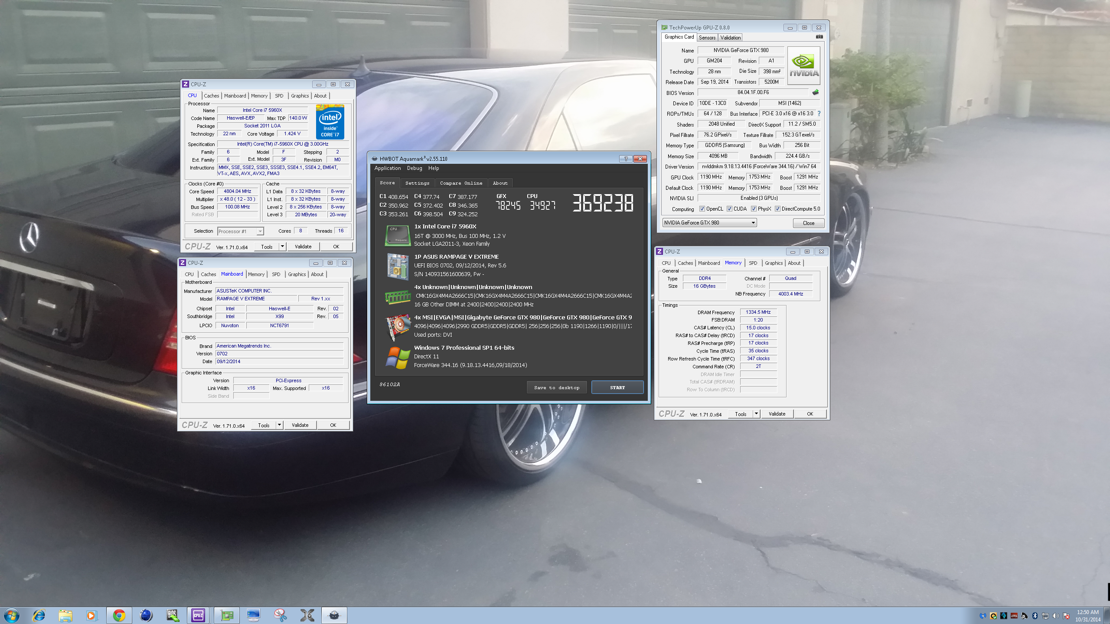Click the Tools button in CPU-Z Memory window
The width and height of the screenshot is (1110, 624).
tap(741, 414)
